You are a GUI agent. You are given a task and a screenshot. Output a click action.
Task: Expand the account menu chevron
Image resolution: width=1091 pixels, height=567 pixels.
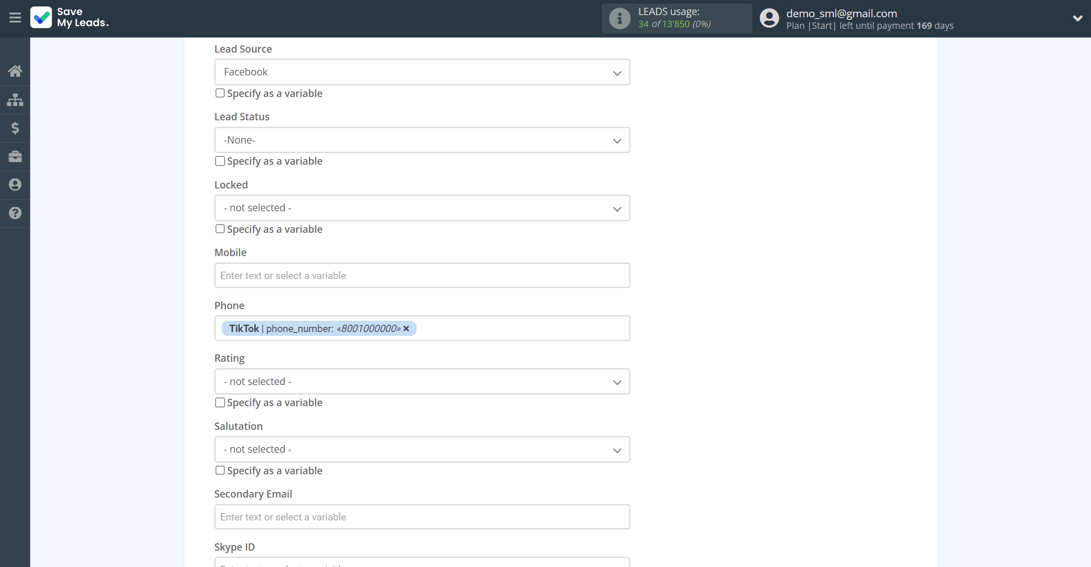[1077, 18]
